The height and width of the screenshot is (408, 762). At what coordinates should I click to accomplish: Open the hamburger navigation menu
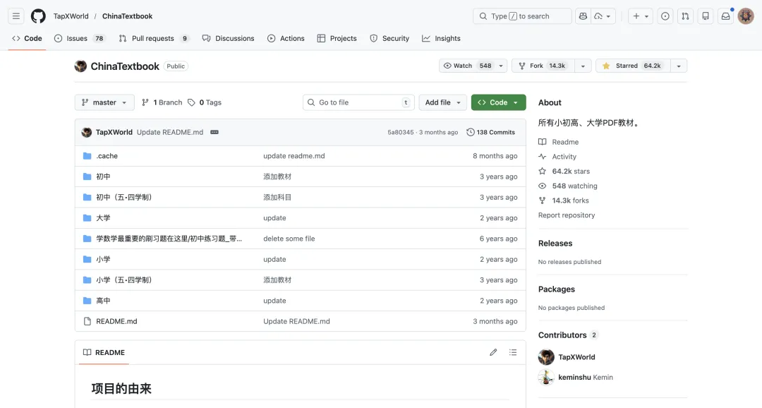click(x=16, y=16)
